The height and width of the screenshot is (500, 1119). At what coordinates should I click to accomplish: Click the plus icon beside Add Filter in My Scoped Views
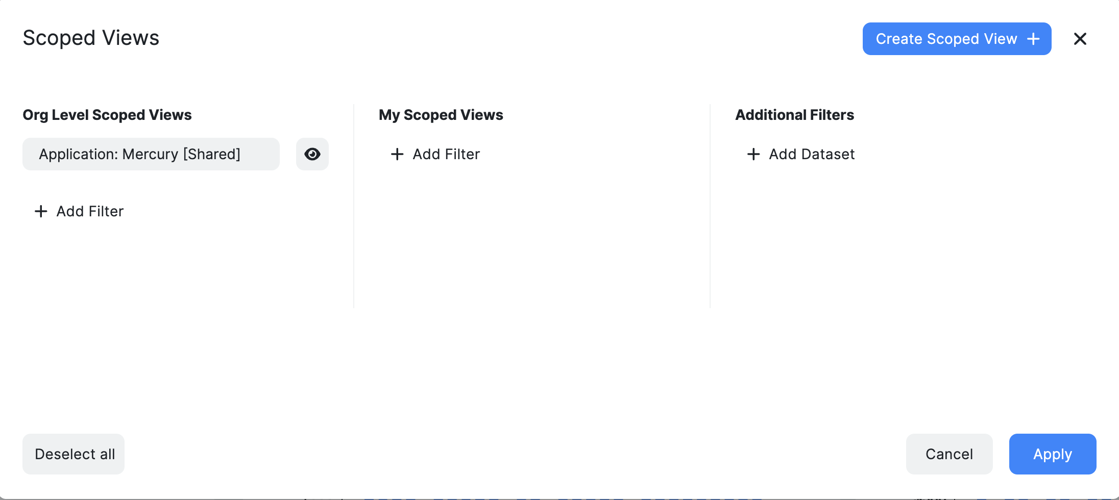pyautogui.click(x=397, y=154)
